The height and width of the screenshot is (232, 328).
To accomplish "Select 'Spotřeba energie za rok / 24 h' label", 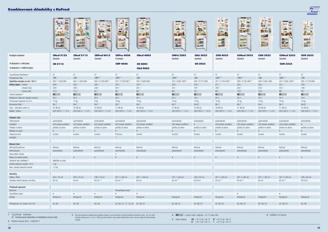I will [23, 81].
